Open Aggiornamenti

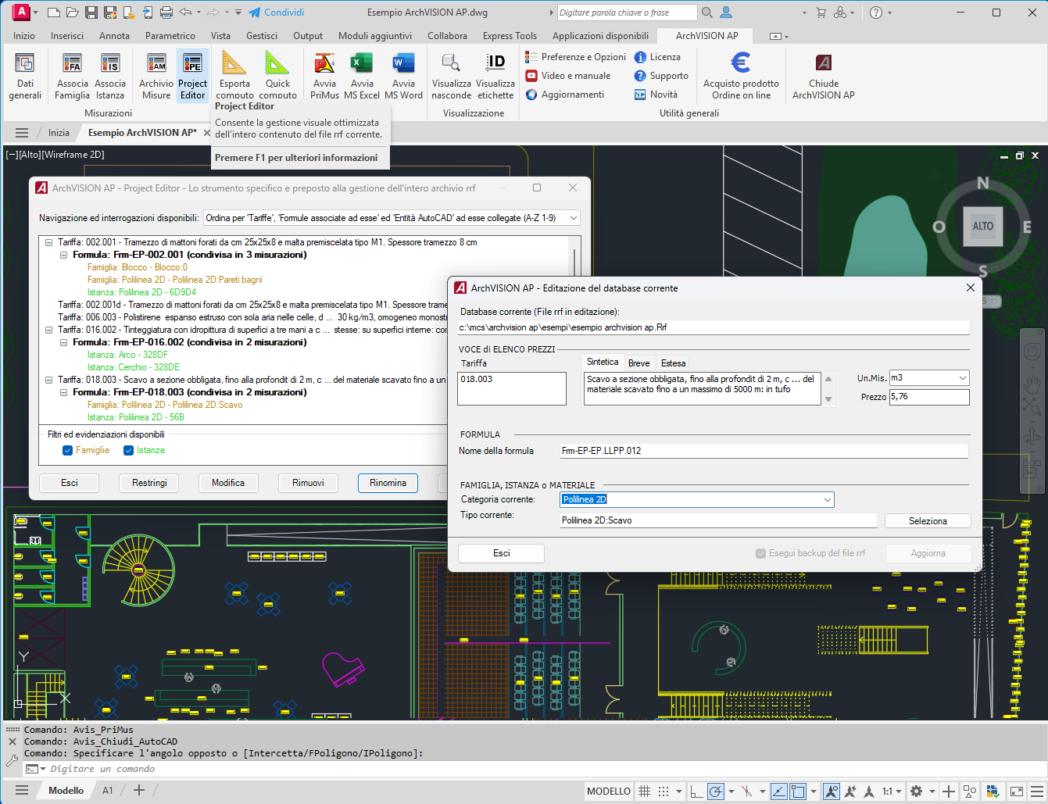click(565, 95)
